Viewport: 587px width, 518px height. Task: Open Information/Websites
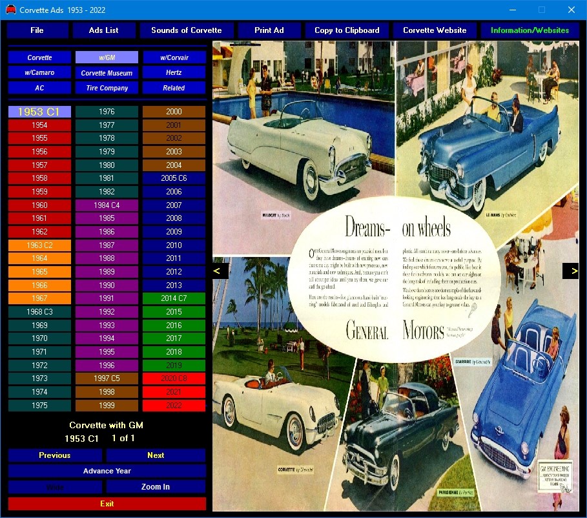[530, 30]
